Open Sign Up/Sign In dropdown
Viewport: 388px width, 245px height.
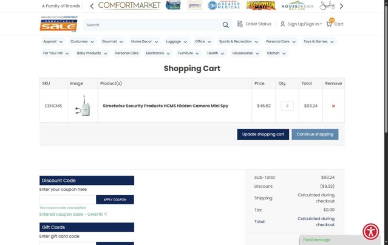click(x=305, y=24)
